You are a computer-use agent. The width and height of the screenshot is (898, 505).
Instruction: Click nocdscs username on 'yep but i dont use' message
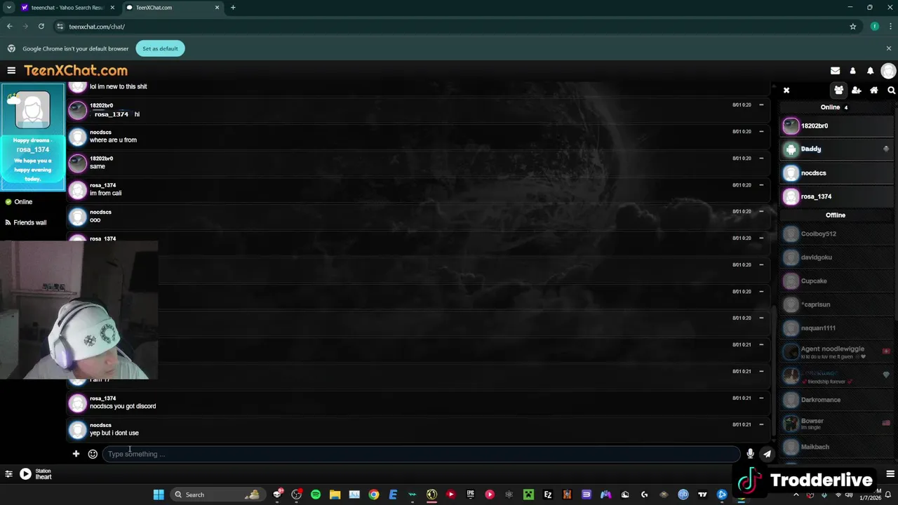[100, 425]
